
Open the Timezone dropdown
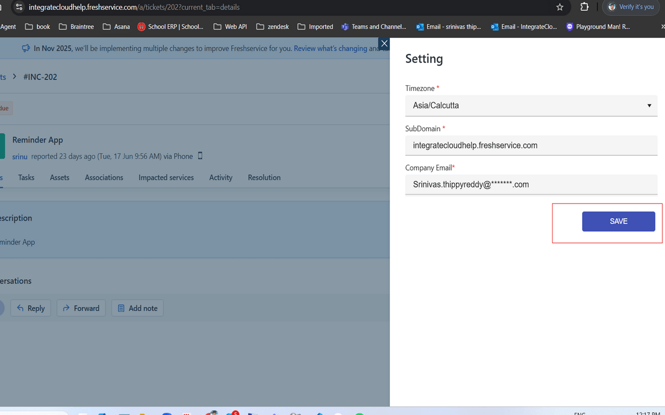coord(531,105)
